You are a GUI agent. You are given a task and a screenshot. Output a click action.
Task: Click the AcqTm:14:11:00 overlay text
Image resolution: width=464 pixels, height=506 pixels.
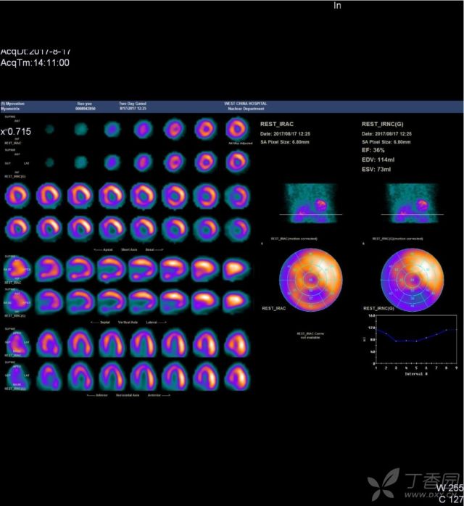click(35, 62)
